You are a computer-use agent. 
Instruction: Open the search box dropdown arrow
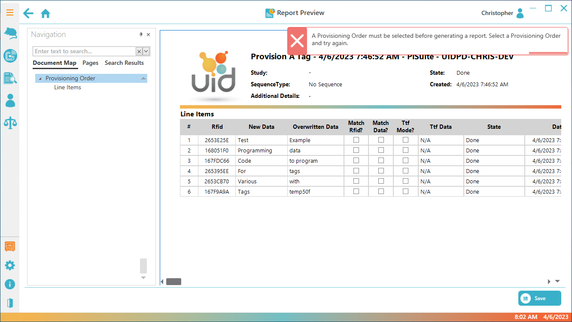pyautogui.click(x=146, y=52)
